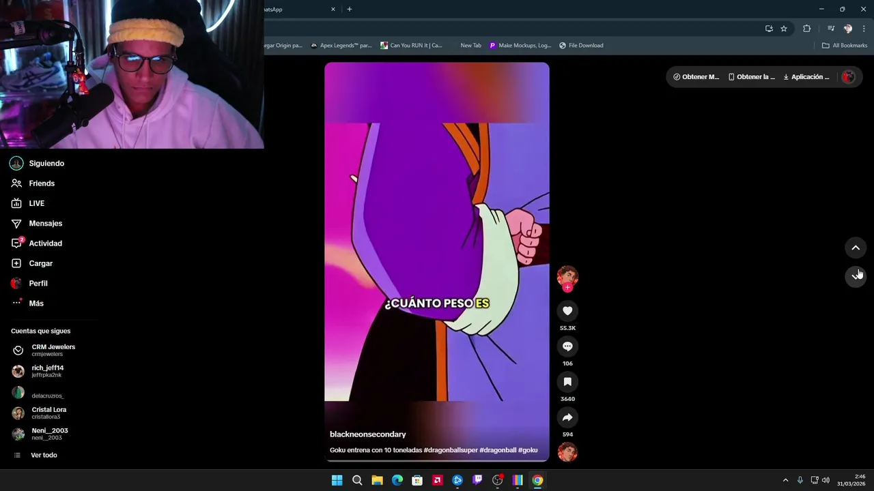This screenshot has height=491, width=874.
Task: Go to next video with down chevron
Action: coord(856,276)
